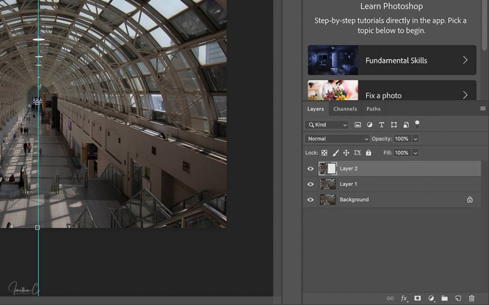Hide the Layer 1 layer
Viewport: 489px width, 305px height.
click(x=310, y=184)
